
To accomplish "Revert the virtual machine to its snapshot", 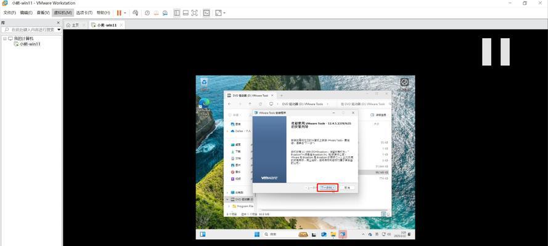I will pyautogui.click(x=156, y=13).
